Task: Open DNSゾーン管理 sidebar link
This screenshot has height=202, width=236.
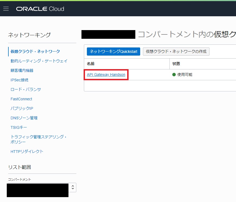Action: coord(24,118)
